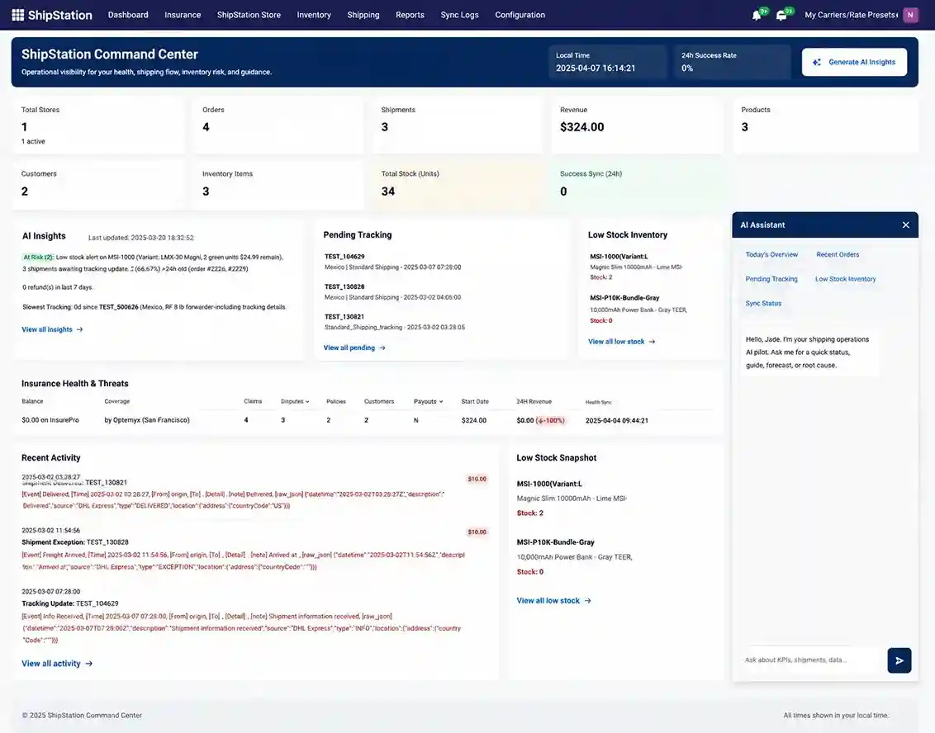Click Tracking Update: TEST_104629 activity
This screenshot has height=733, width=935.
(69, 603)
